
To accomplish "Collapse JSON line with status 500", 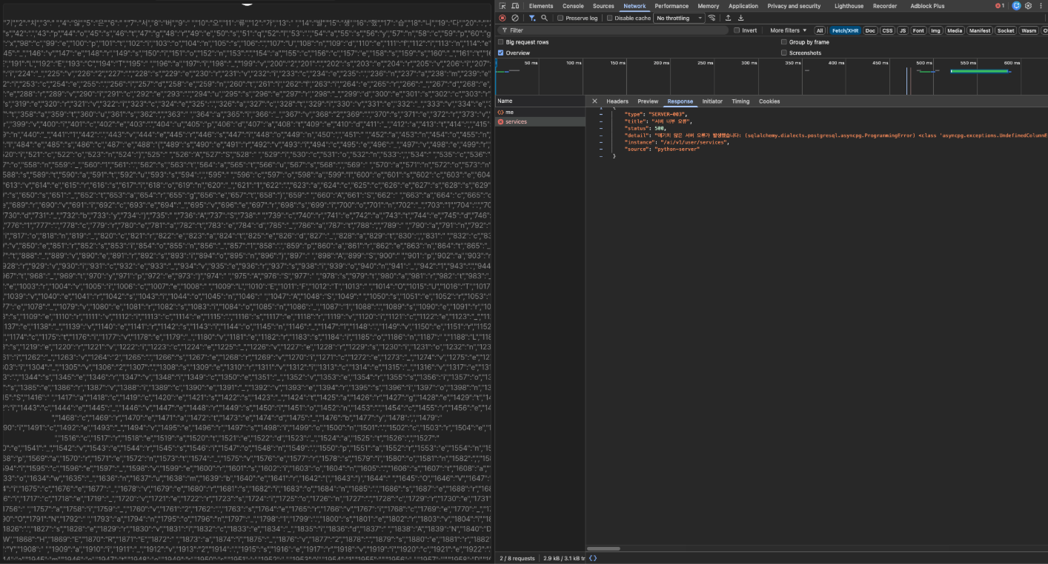I will 600,128.
